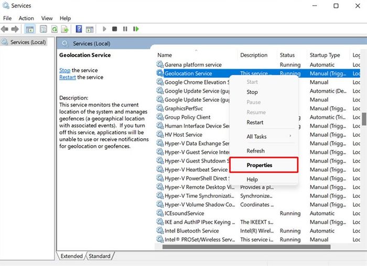This screenshot has height=266, width=367.
Task: Click the Back arrow toolbar icon
Action: click(5, 29)
